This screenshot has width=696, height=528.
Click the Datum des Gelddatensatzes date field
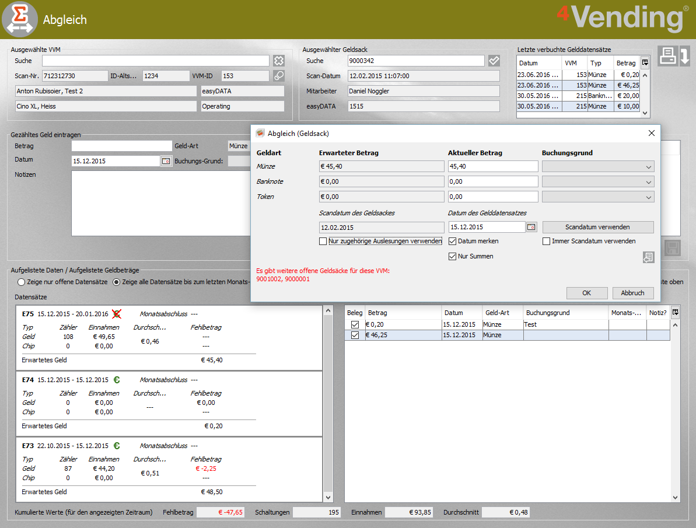487,227
